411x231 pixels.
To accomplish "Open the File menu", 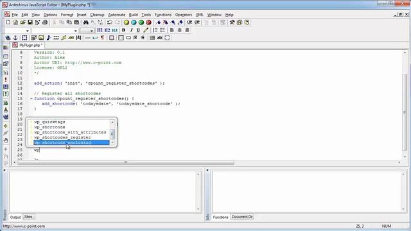I will pos(15,15).
